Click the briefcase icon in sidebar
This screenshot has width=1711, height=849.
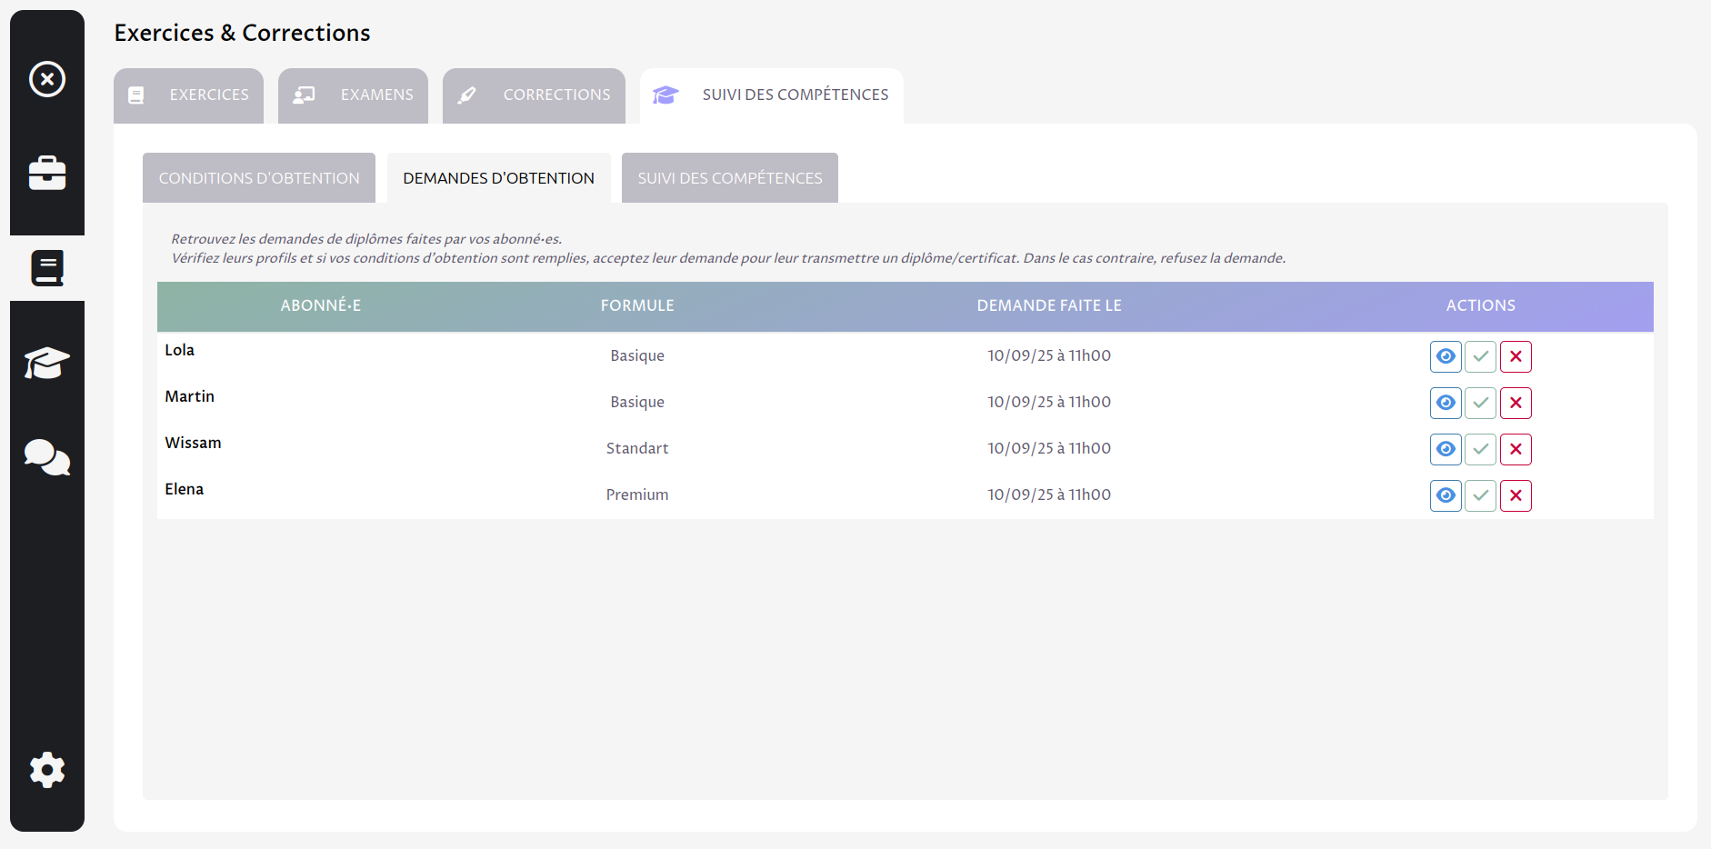coord(47,173)
